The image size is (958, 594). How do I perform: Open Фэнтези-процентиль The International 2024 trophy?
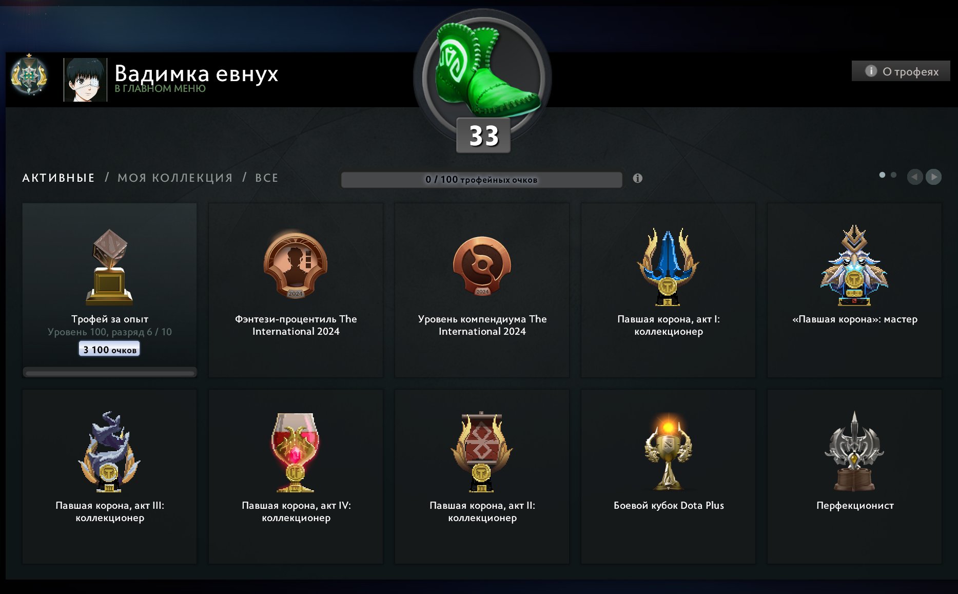click(296, 290)
